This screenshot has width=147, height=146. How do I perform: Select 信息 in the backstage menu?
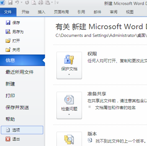22,60
